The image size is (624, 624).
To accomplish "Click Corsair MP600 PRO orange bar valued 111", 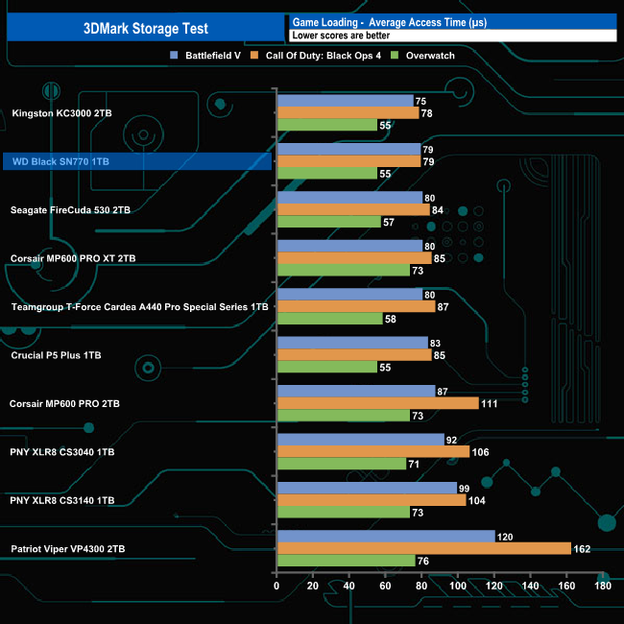I will pos(378,403).
